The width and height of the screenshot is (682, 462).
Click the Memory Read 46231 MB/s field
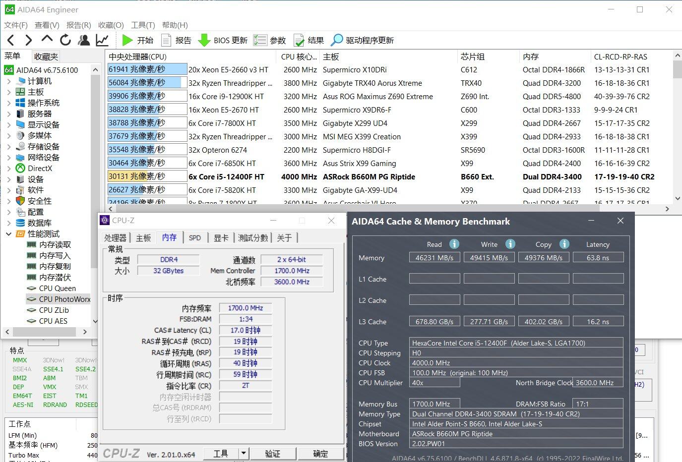coord(434,258)
